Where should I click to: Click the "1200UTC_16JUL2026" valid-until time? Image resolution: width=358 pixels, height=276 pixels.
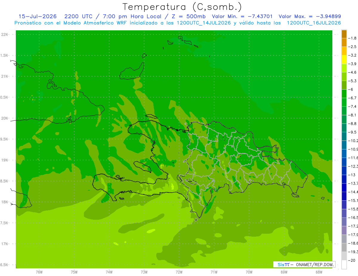[x=314, y=23]
